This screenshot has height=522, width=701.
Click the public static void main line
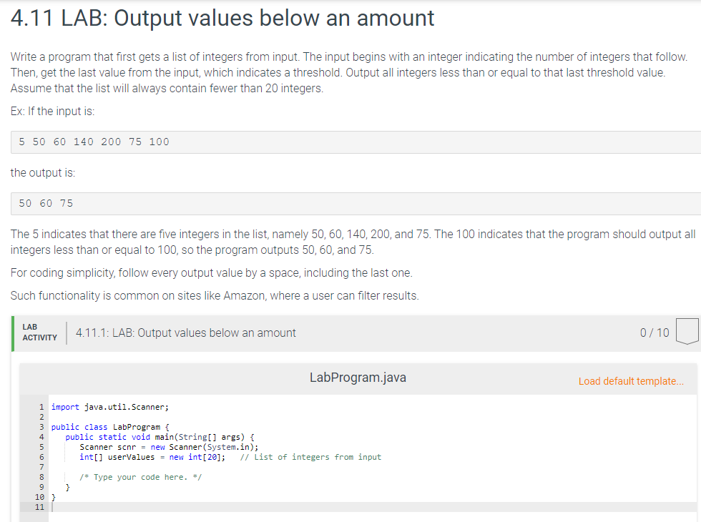[160, 437]
